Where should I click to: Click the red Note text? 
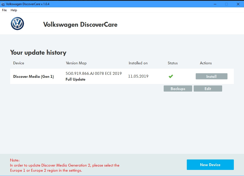tap(65, 165)
